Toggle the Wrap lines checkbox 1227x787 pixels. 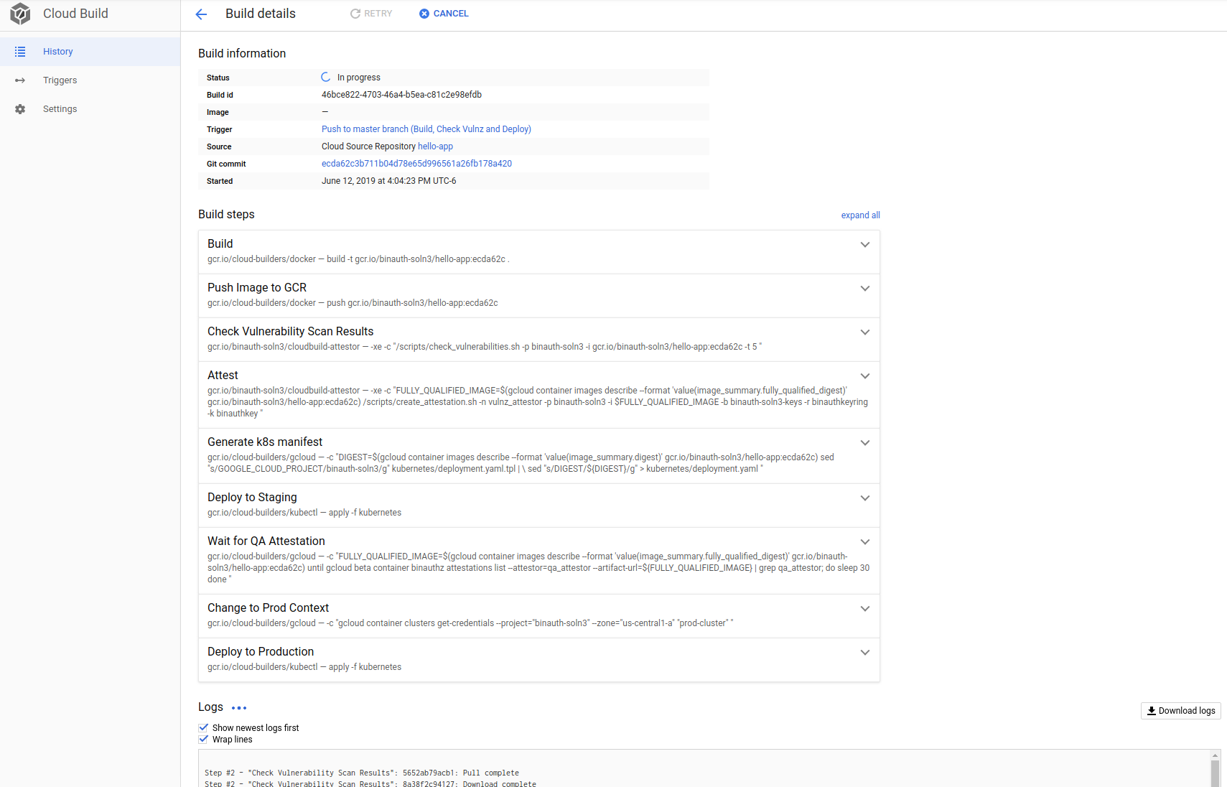point(204,739)
